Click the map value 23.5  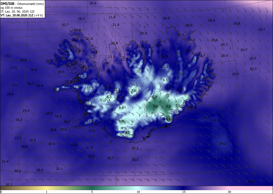111,57
